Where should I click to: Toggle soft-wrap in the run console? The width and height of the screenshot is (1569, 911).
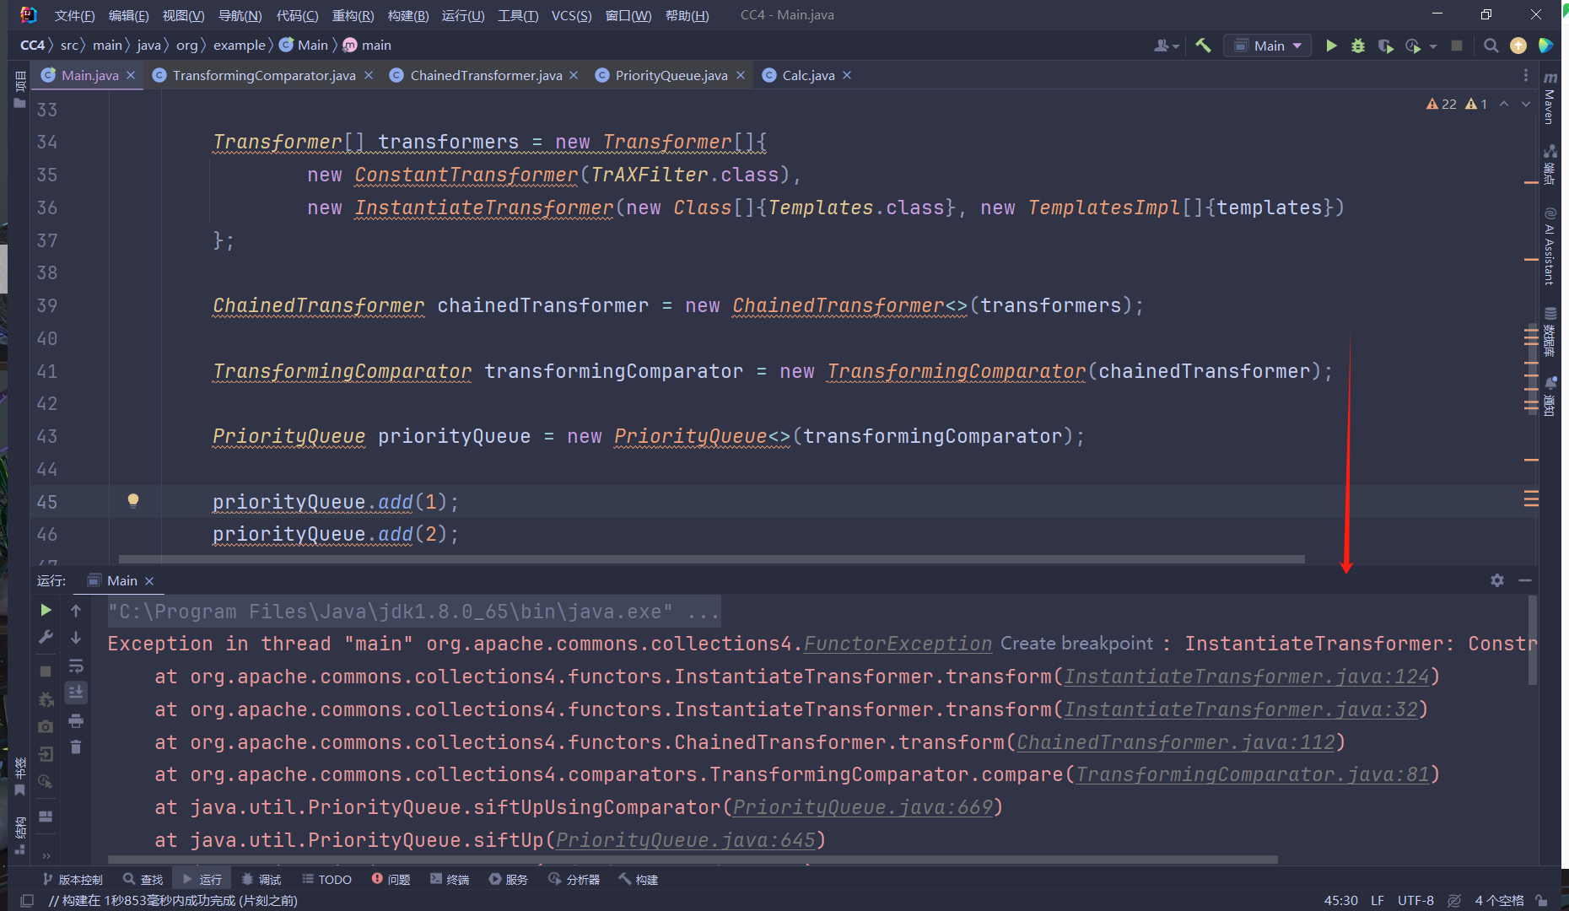click(x=76, y=666)
